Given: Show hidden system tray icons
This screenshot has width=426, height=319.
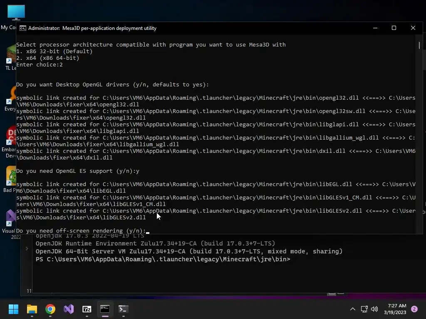Looking at the screenshot, I should pos(352,309).
